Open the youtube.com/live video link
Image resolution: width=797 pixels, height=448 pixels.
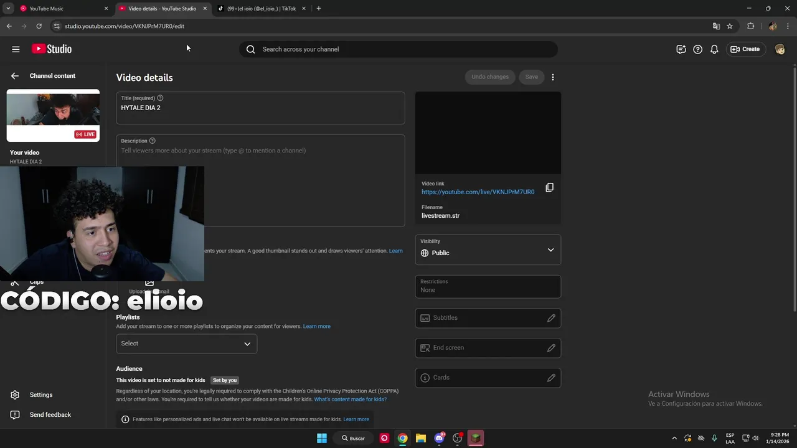478,192
